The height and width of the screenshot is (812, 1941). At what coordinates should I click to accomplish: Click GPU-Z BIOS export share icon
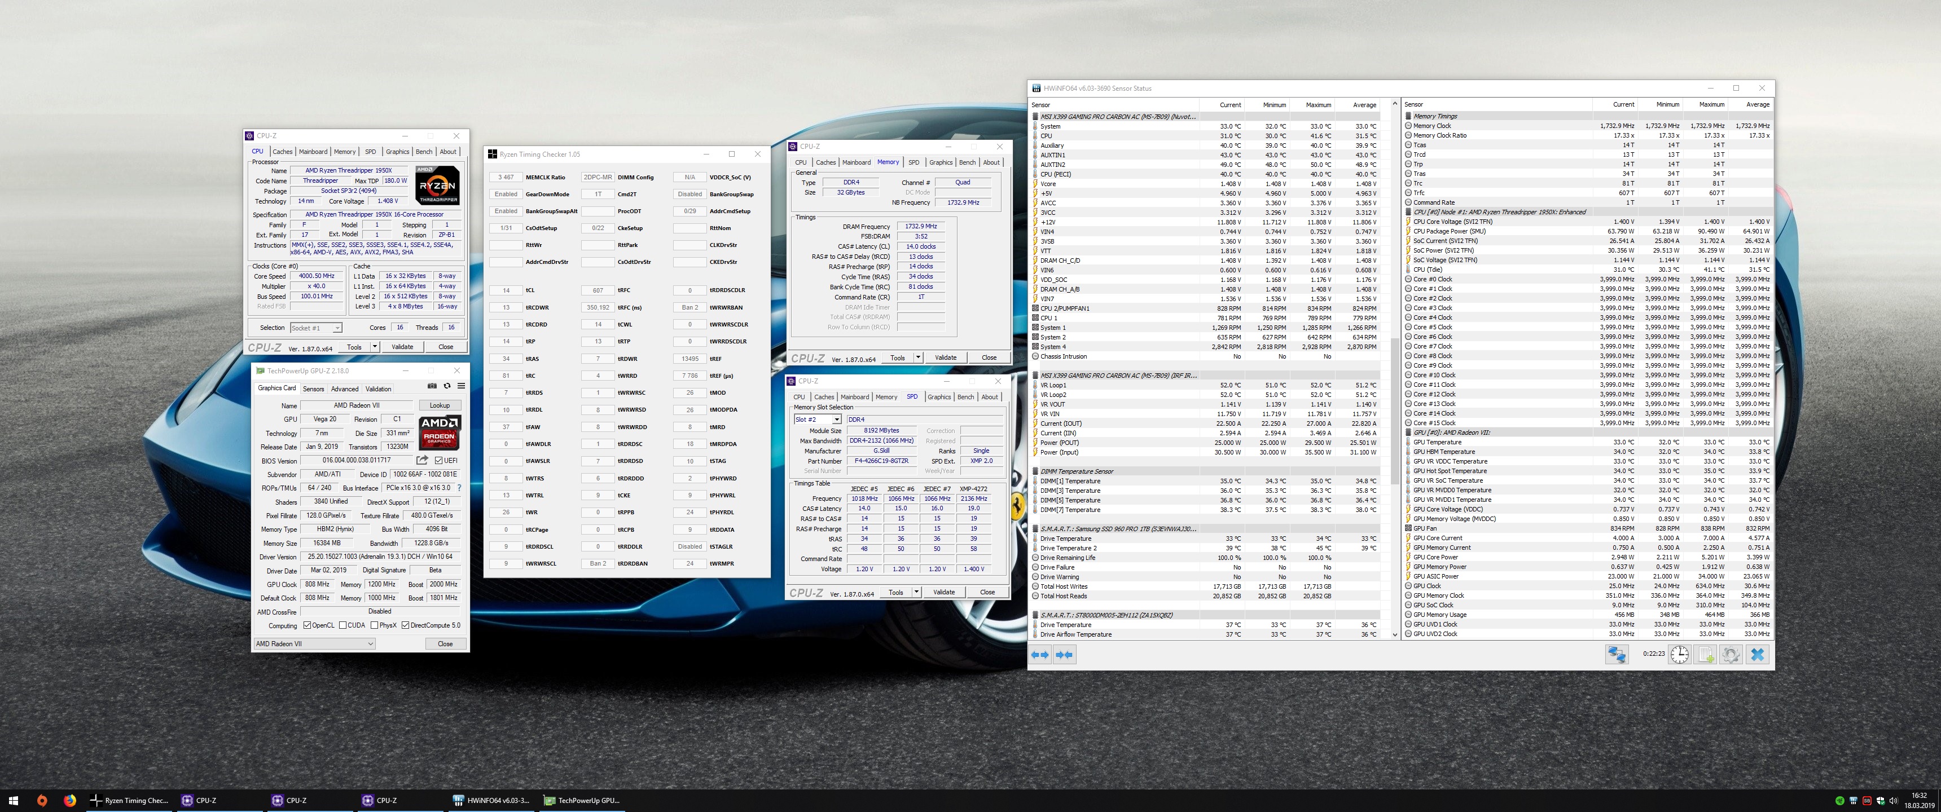click(x=422, y=460)
